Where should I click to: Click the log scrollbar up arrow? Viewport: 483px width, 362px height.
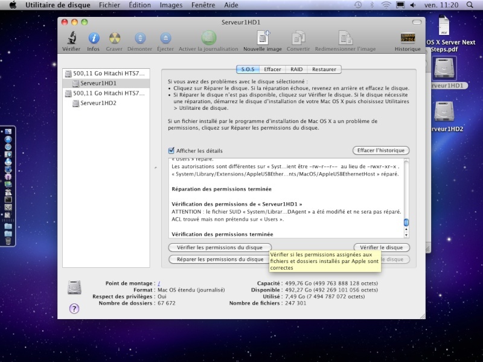coord(406,229)
